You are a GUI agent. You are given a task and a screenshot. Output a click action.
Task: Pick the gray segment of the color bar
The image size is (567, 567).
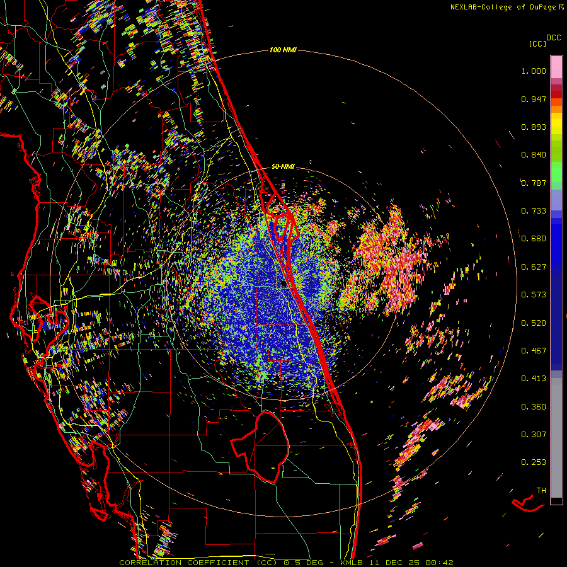point(556,438)
